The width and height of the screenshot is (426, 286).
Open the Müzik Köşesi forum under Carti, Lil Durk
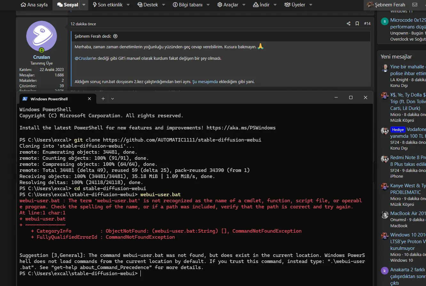402,120
